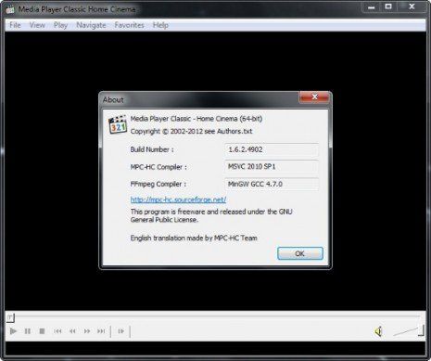This screenshot has height=361, width=431.
Task: Click the Build Number field 1.6.2.4902
Action: click(272, 149)
